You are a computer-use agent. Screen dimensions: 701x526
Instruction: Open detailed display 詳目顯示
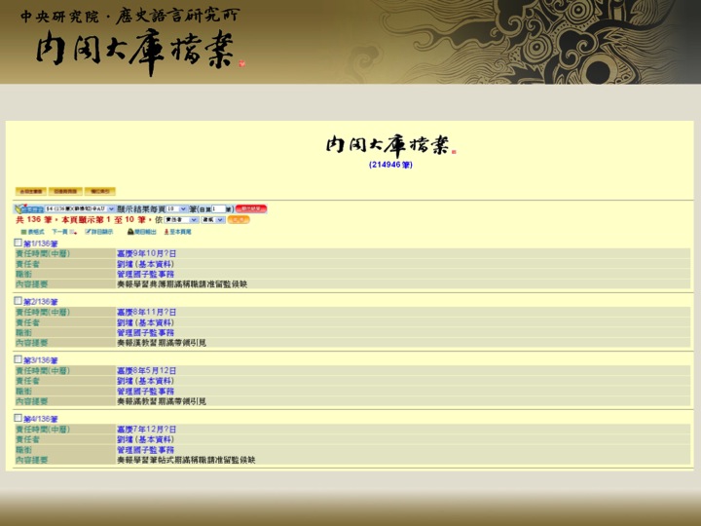pos(98,232)
